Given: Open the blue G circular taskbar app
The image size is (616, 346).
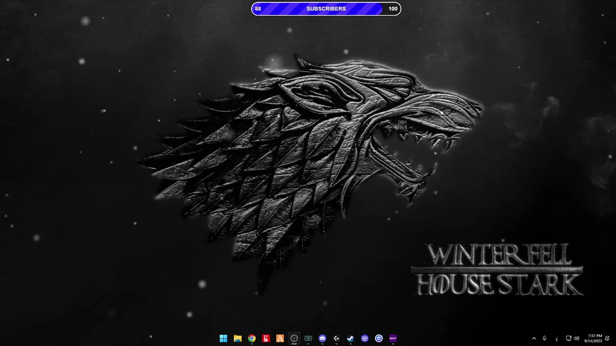Looking at the screenshot, I should tap(379, 338).
